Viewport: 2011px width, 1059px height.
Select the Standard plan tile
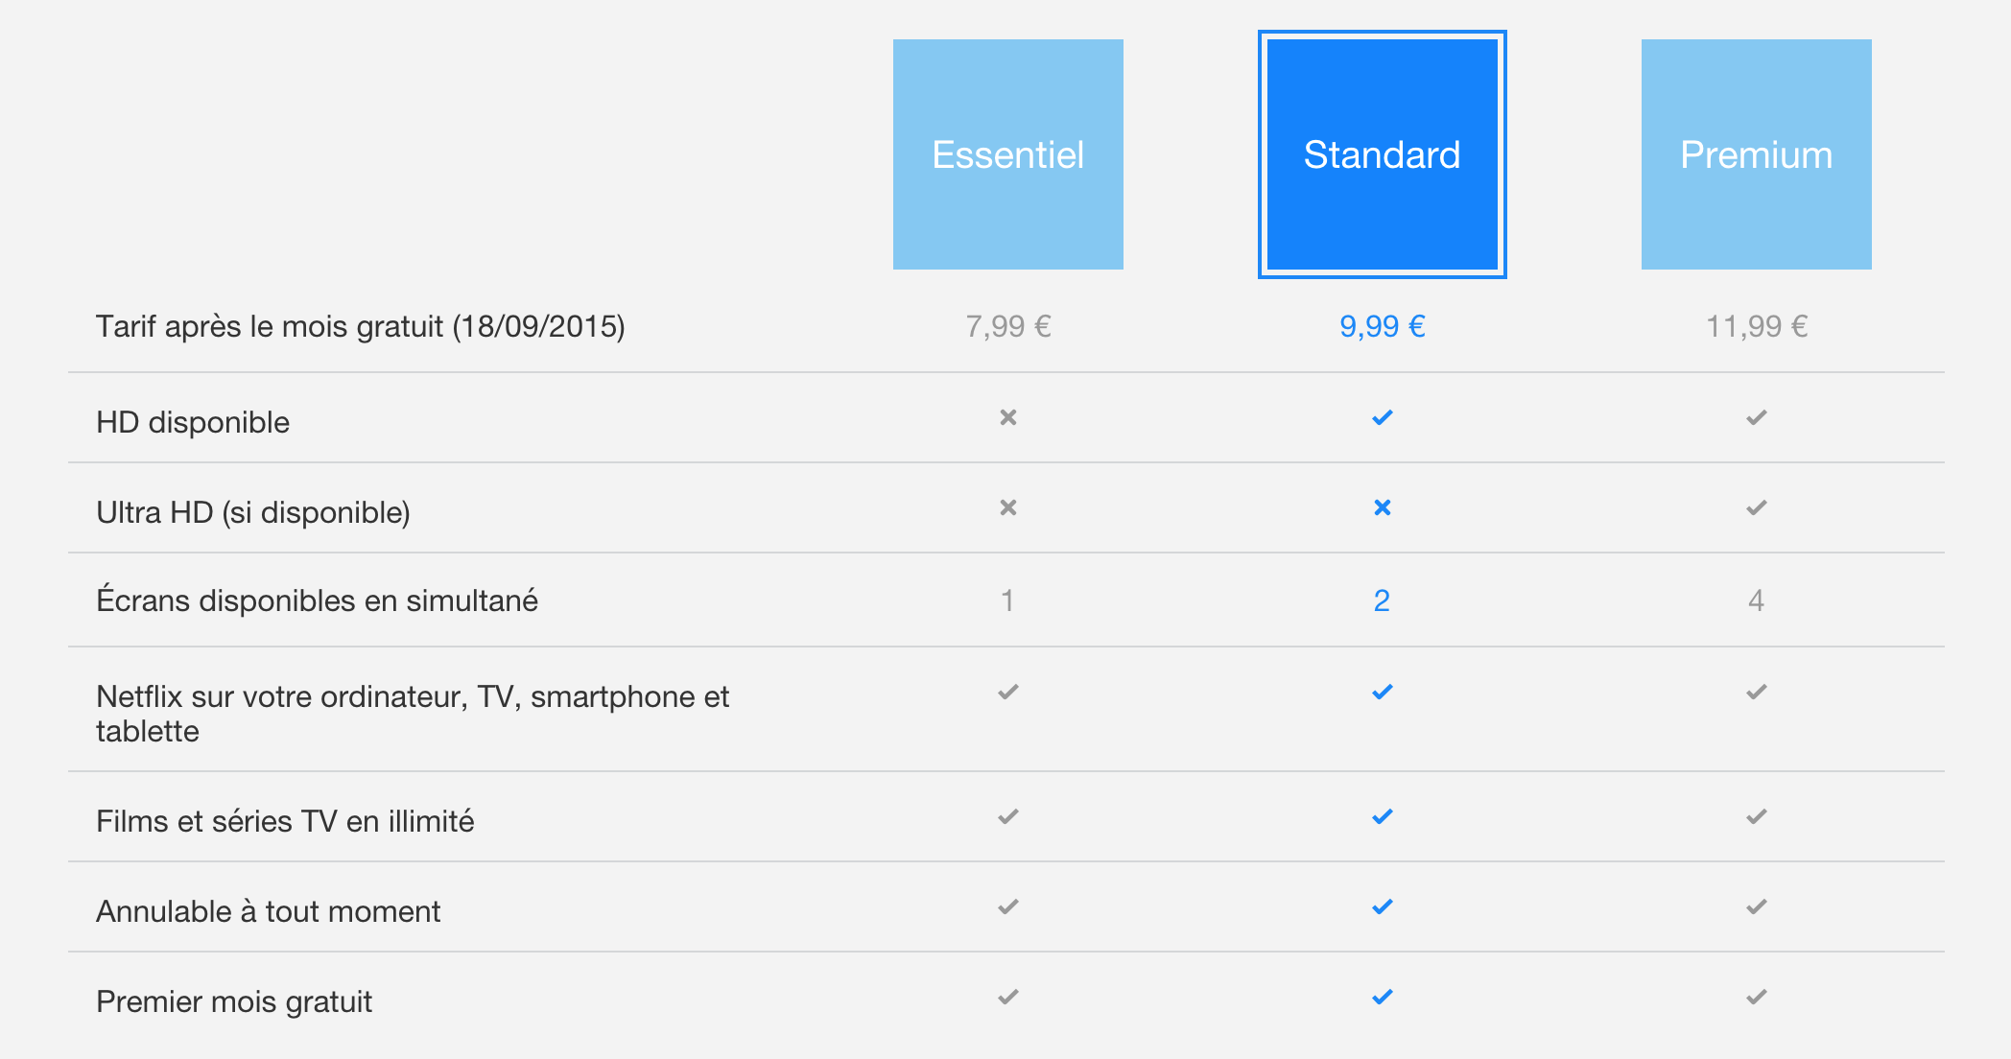pos(1382,154)
